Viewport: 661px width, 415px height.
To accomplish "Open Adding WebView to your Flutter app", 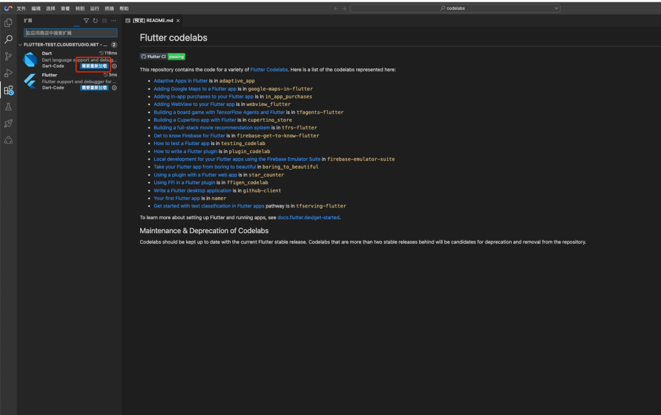I will [194, 104].
